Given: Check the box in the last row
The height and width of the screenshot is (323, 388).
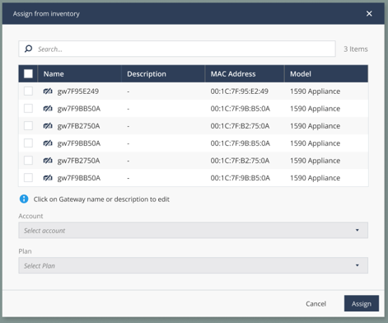Looking at the screenshot, I should (x=28, y=177).
